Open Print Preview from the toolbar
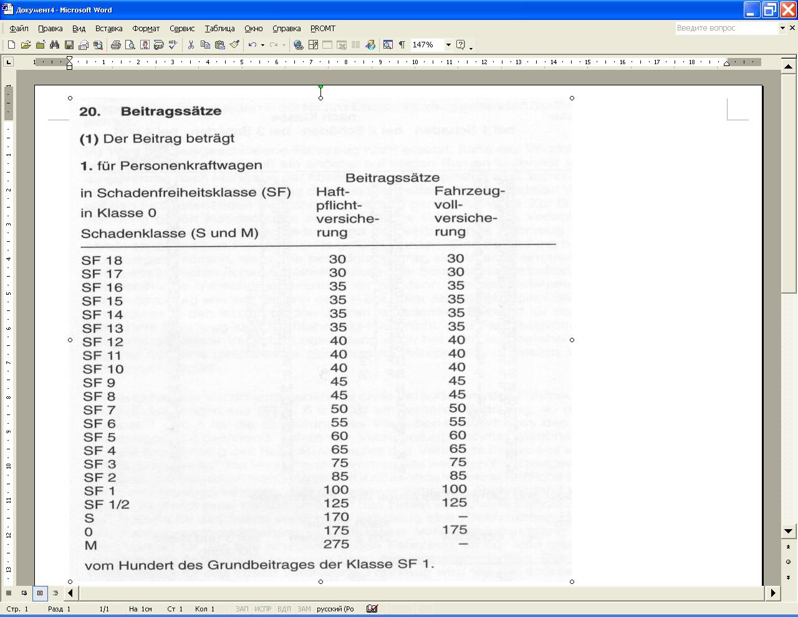This screenshot has height=617, width=798. point(130,45)
